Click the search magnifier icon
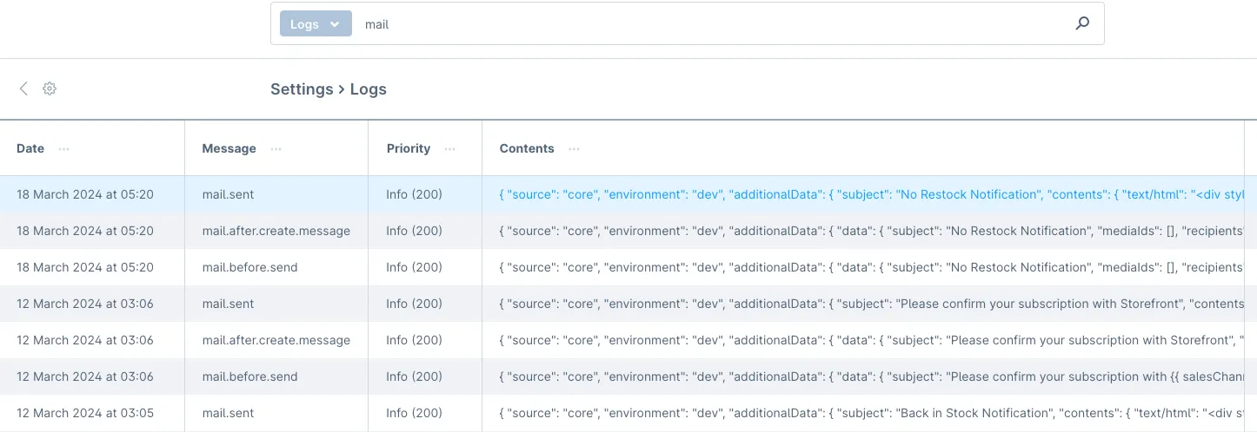 pos(1082,24)
